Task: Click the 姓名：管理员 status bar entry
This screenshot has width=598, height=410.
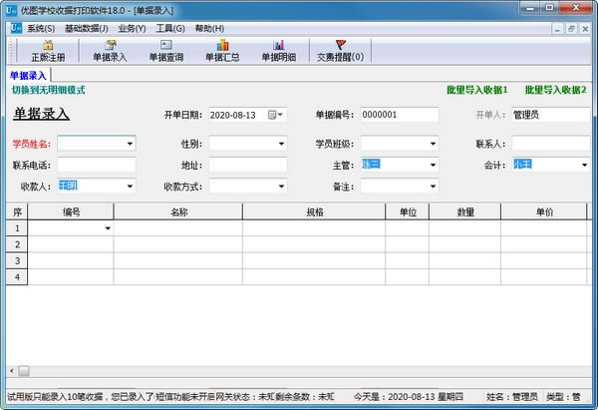Action: pyautogui.click(x=512, y=397)
